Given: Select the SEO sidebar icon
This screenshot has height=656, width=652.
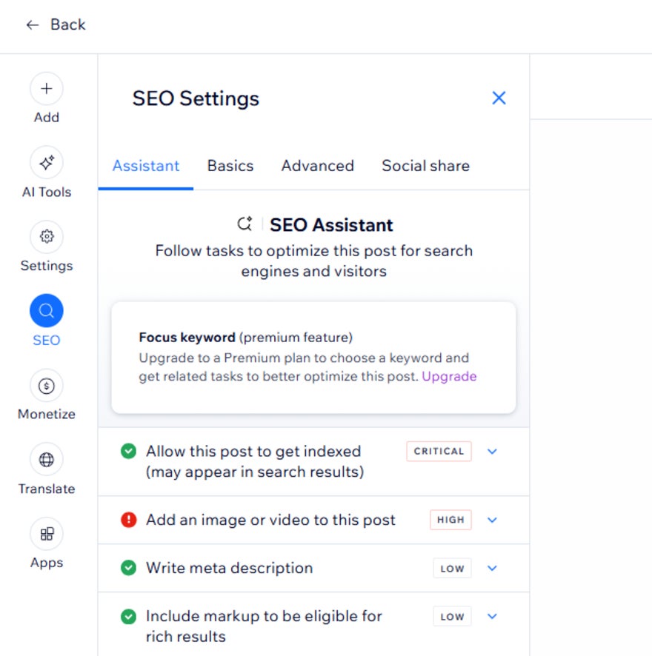Looking at the screenshot, I should tap(46, 310).
